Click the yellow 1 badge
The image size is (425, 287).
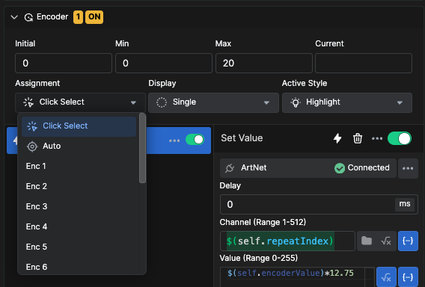78,17
